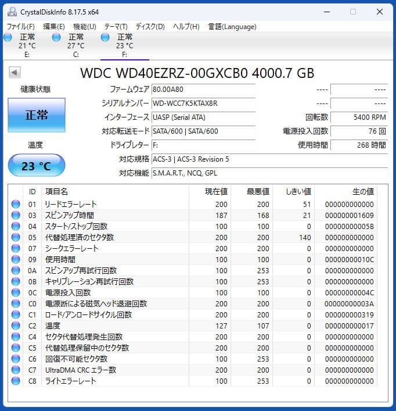396x411 pixels.
Task: Click the firmware field 80.00A80
Action: pyautogui.click(x=204, y=90)
